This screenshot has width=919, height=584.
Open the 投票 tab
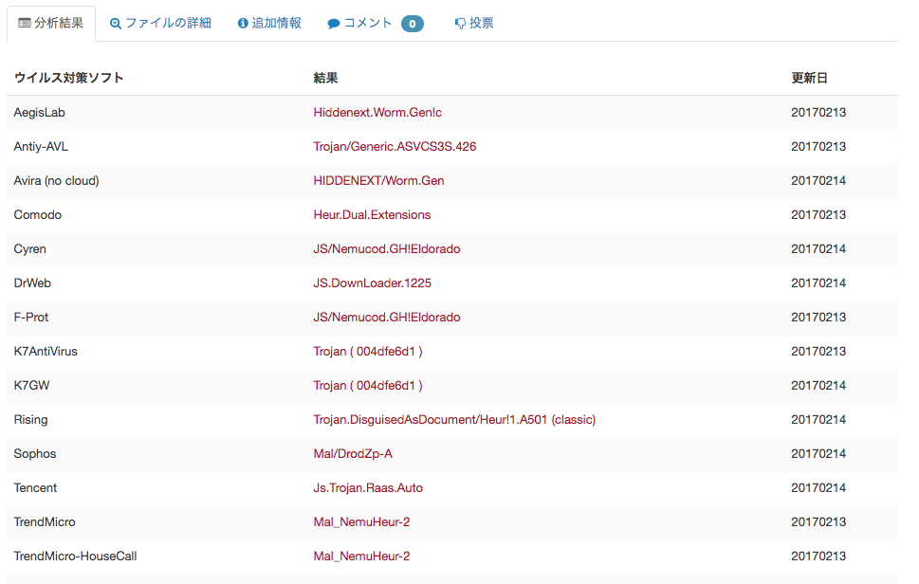[x=474, y=24]
